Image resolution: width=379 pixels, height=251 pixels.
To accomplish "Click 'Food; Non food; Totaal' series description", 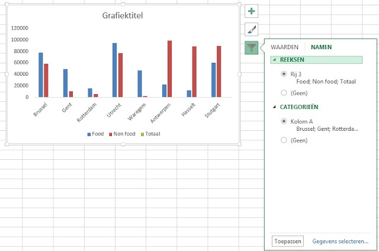I will pyautogui.click(x=326, y=82).
